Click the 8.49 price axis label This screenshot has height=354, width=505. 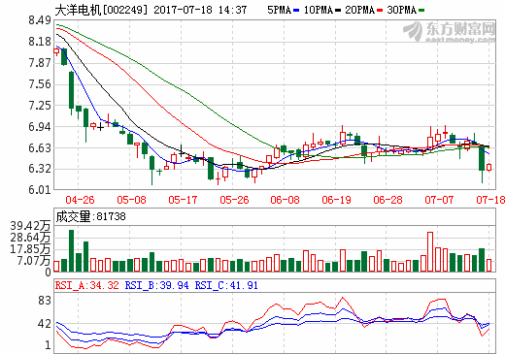point(40,20)
